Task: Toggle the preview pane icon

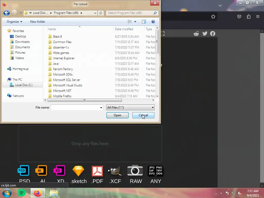Action: pos(144,22)
